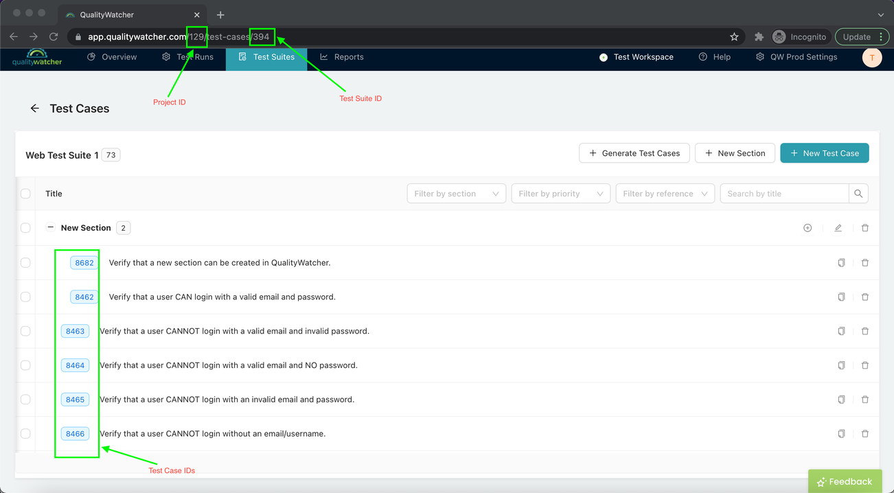The height and width of the screenshot is (493, 894).
Task: Delete test case 8465
Action: [x=865, y=400]
